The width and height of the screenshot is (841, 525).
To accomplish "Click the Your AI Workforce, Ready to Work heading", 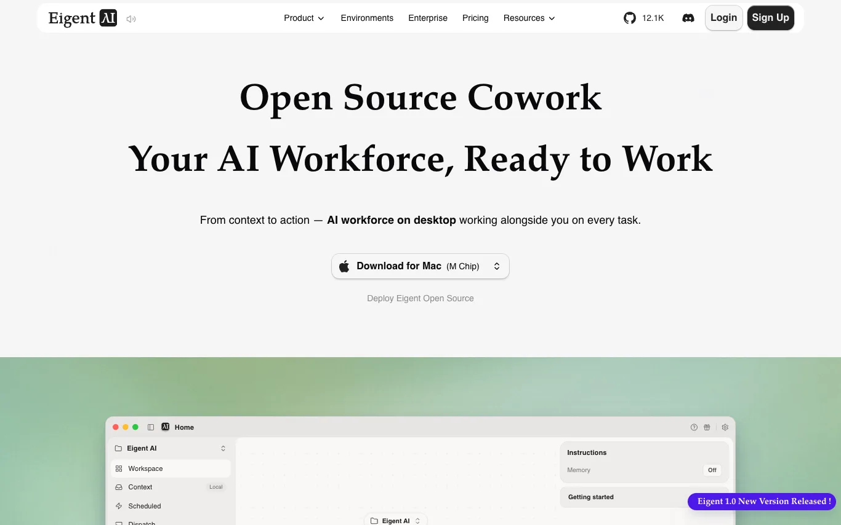I will 420,159.
